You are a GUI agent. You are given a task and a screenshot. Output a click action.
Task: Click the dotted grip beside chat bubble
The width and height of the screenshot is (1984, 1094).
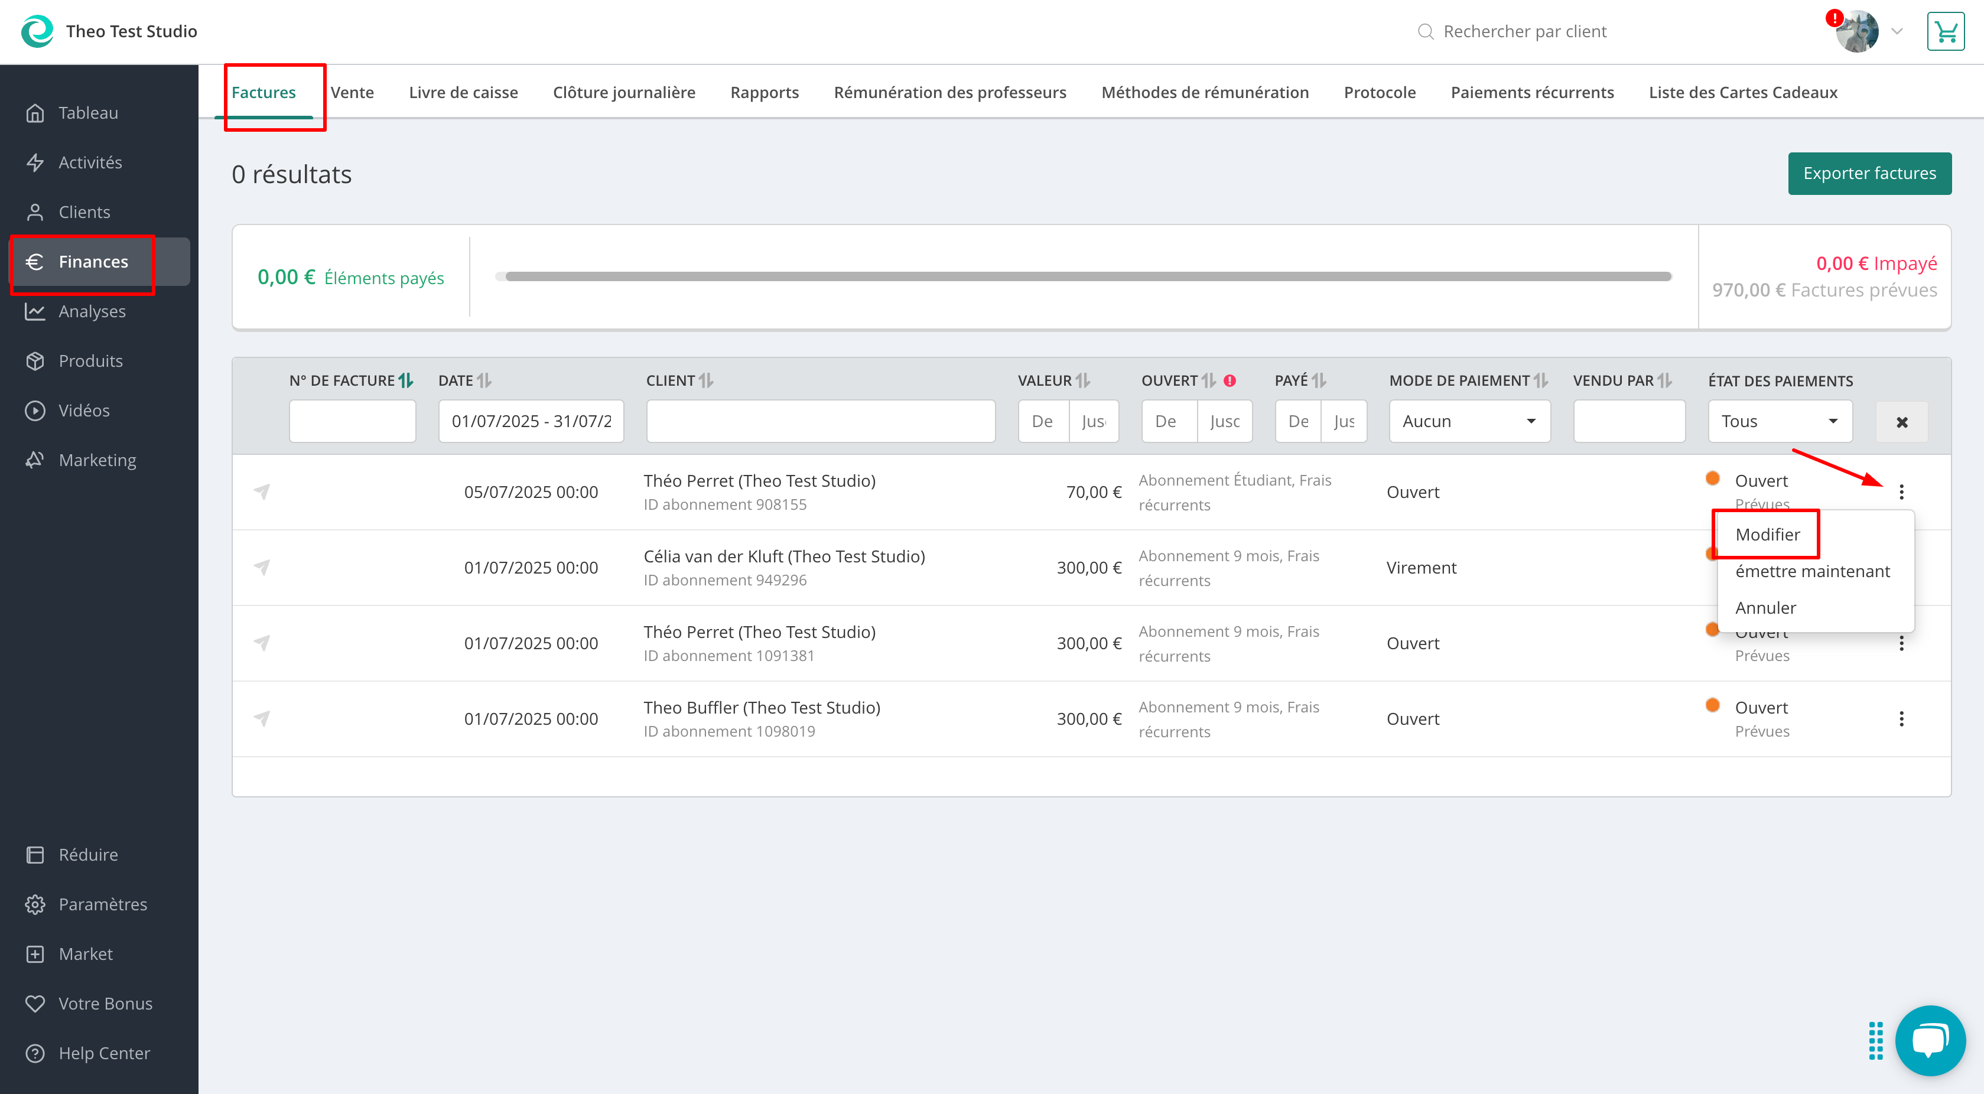click(x=1876, y=1041)
